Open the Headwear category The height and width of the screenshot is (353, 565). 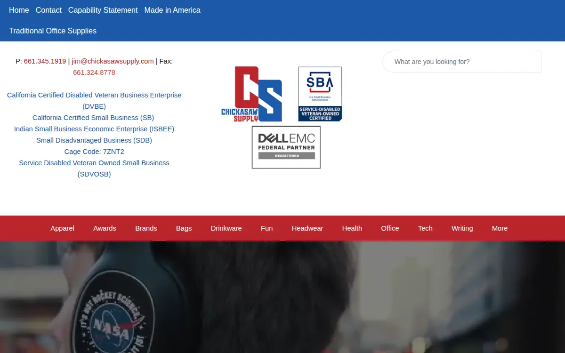(307, 228)
